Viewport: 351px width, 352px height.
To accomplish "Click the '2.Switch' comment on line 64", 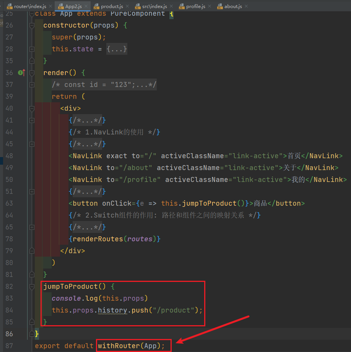I will [165, 215].
